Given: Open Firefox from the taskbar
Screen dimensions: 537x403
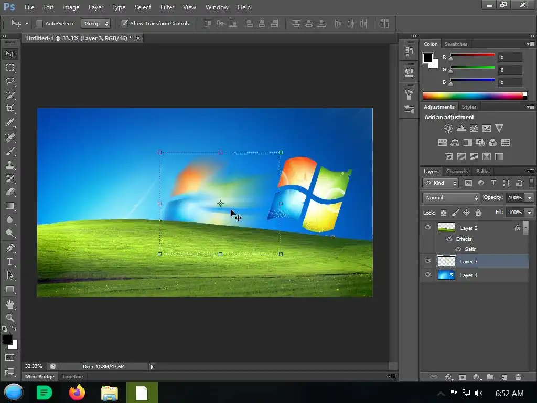Looking at the screenshot, I should tap(77, 393).
